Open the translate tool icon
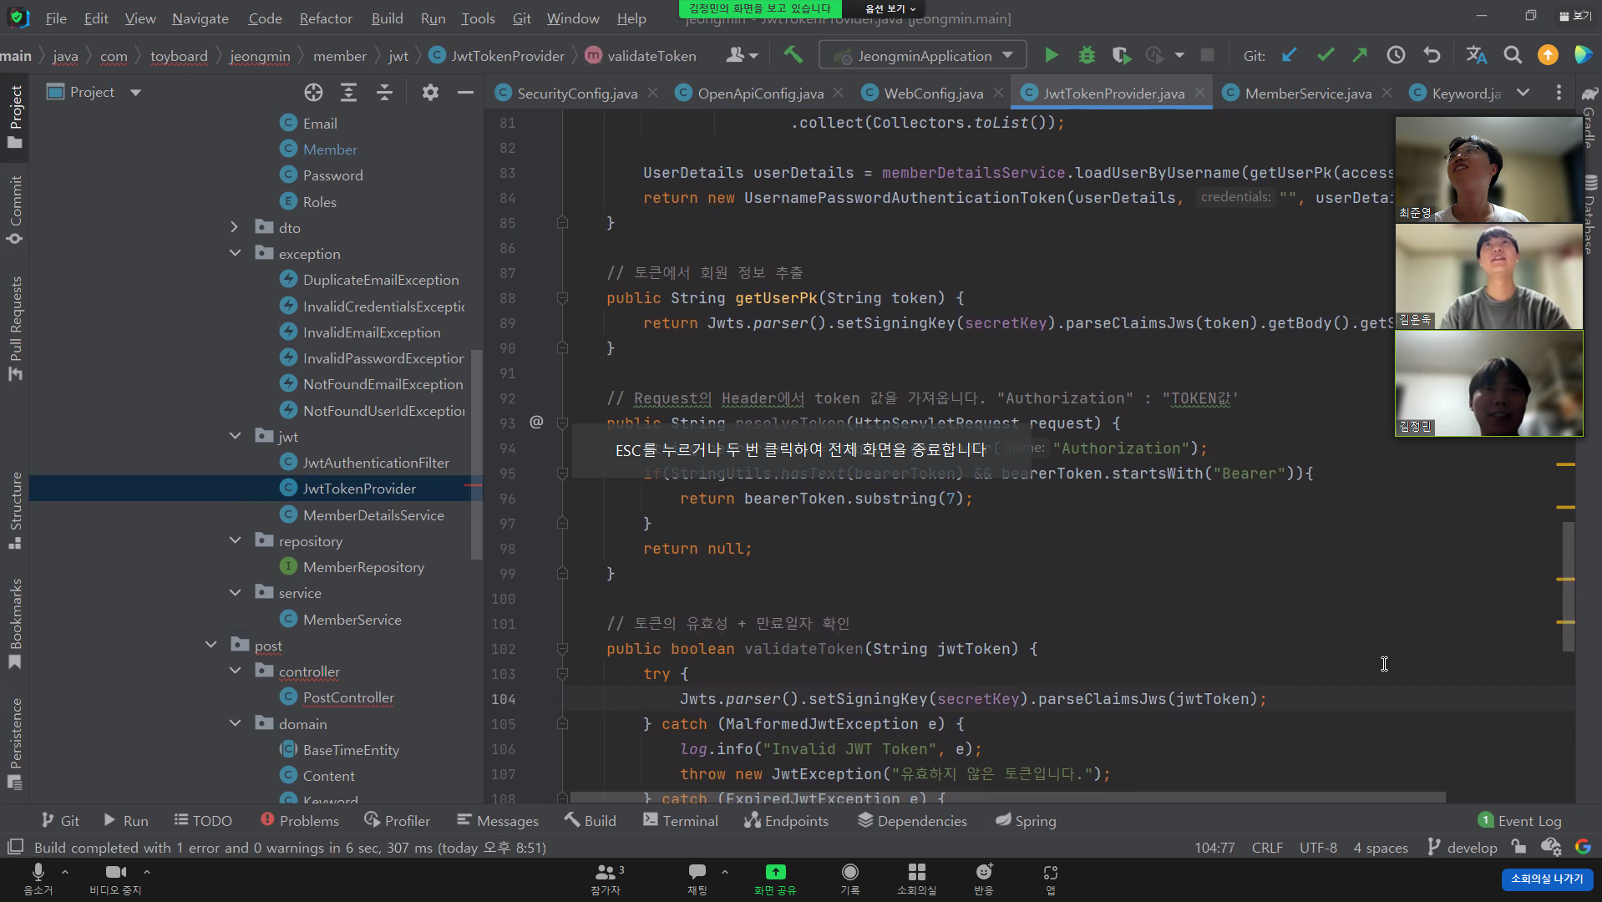 pyautogui.click(x=1476, y=55)
